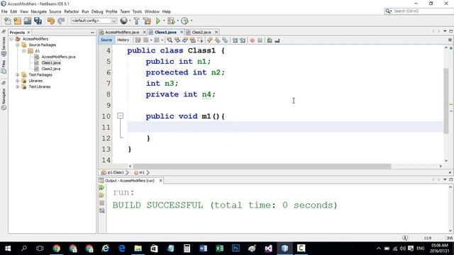This screenshot has width=454, height=255.
Task: Click Find Previous Occurrence icon
Action: click(177, 40)
